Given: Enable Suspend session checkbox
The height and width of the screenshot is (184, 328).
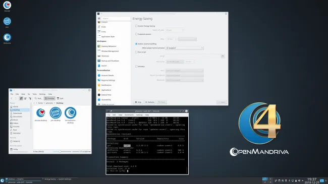Looking at the screenshot, I should pyautogui.click(x=136, y=34).
